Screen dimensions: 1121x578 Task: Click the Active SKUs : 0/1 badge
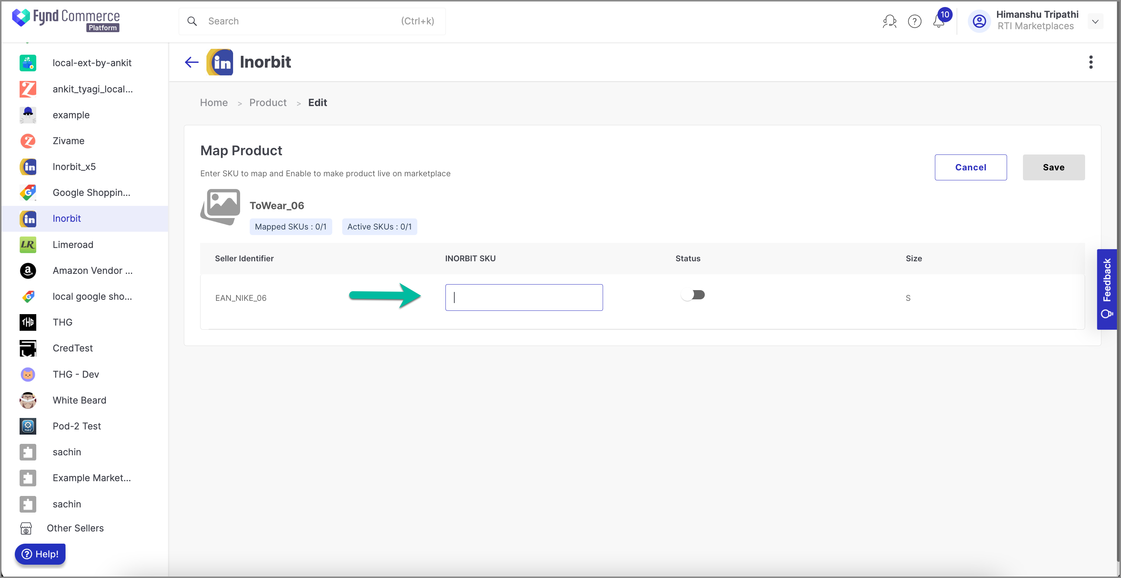click(380, 227)
